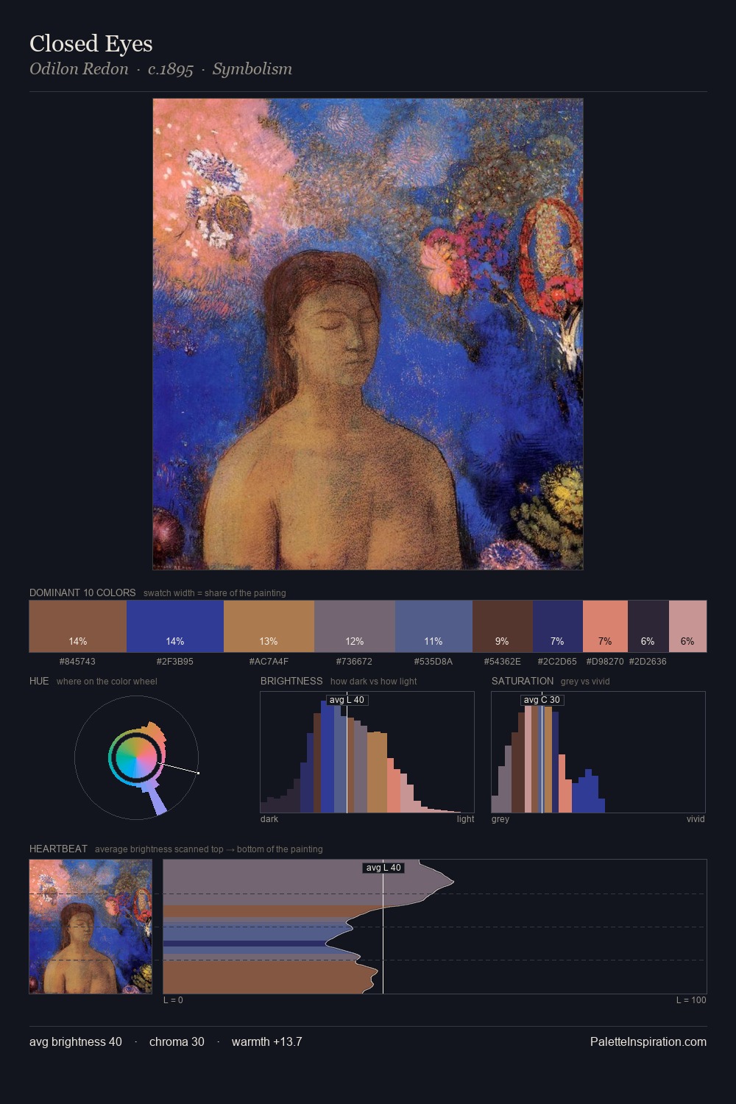The height and width of the screenshot is (1104, 736).
Task: Click the 'c.1895' date text
Action: point(171,69)
